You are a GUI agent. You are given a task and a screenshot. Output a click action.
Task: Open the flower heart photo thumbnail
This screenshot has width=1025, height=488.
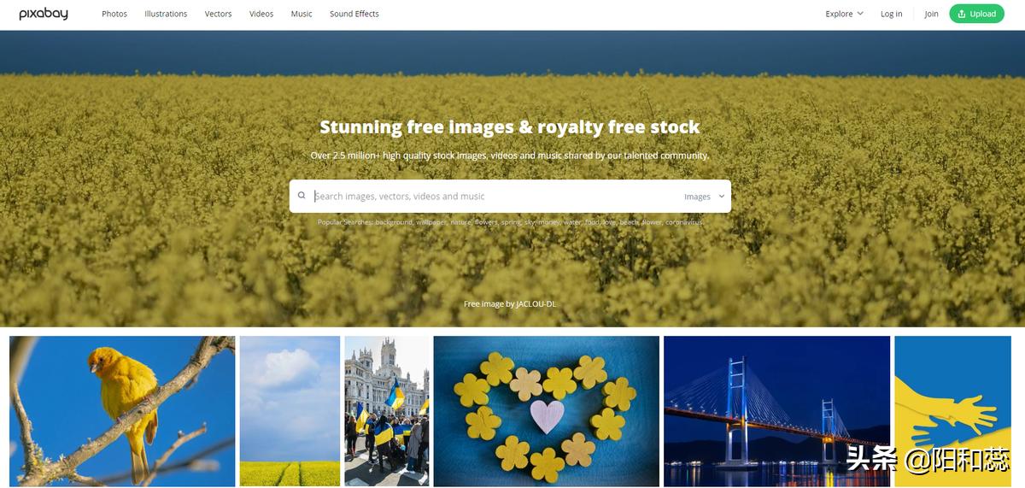click(x=547, y=411)
